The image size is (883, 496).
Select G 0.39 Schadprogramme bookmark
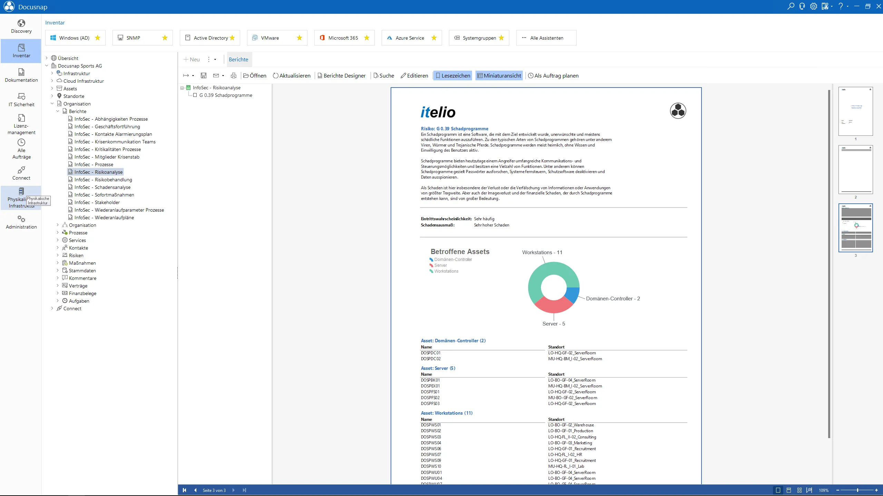(x=226, y=95)
